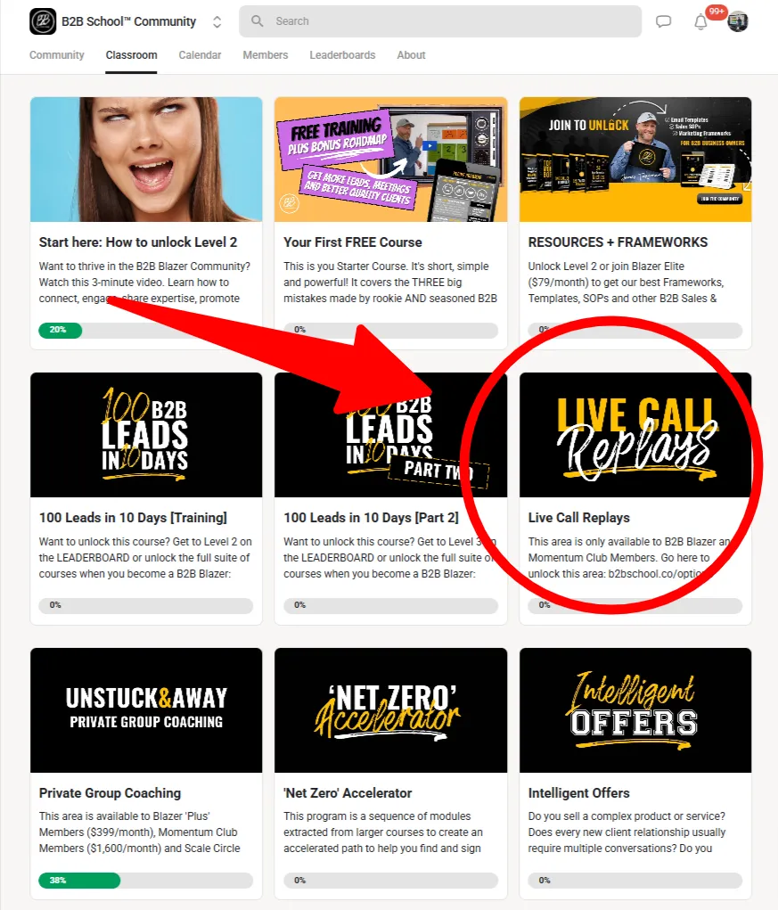Click description starting 'This is you Starter Course'
Image resolution: width=778 pixels, height=910 pixels.
[390, 282]
